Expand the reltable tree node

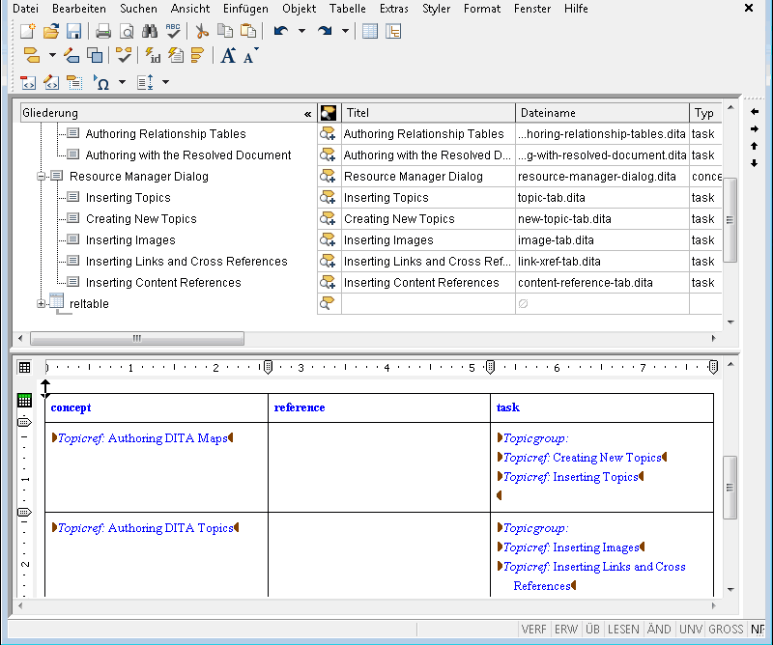pyautogui.click(x=42, y=304)
